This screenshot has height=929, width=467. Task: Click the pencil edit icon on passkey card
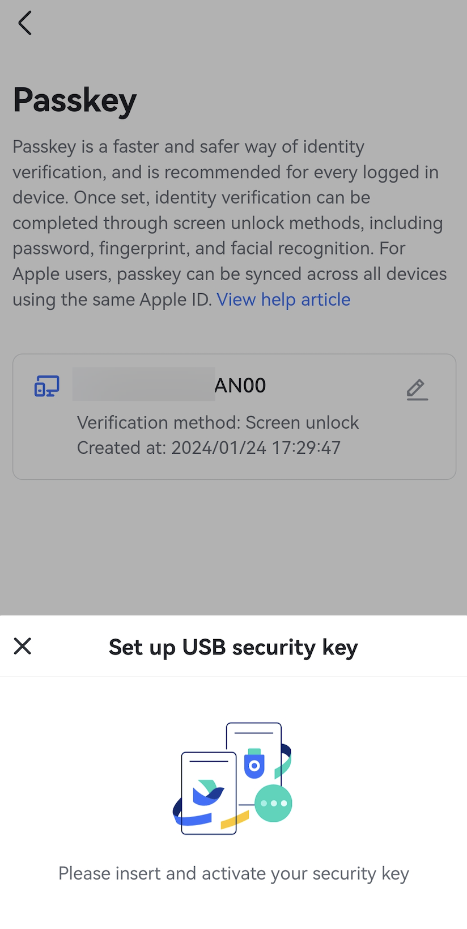tap(417, 389)
